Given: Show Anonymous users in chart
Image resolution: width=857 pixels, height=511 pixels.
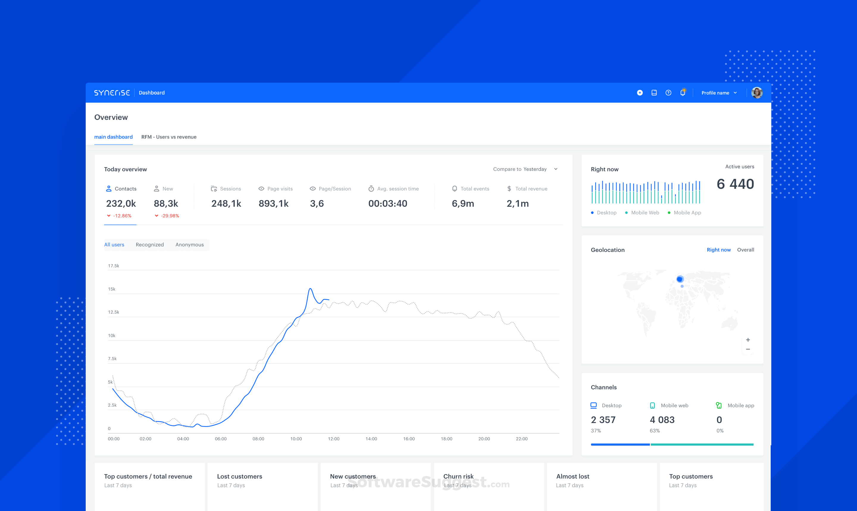Looking at the screenshot, I should (x=190, y=244).
